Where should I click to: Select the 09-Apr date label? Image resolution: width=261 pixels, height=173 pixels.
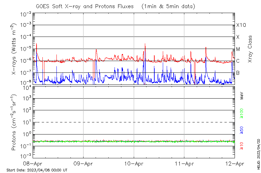pos(84,163)
